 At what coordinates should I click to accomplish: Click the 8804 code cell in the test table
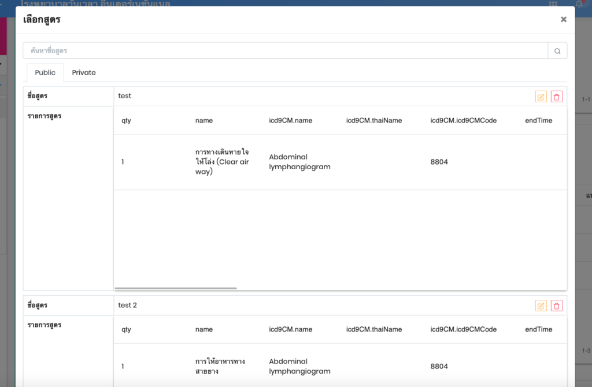(x=439, y=162)
